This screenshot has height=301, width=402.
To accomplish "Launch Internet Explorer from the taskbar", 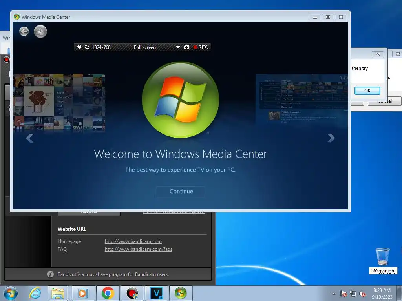I will (x=35, y=293).
